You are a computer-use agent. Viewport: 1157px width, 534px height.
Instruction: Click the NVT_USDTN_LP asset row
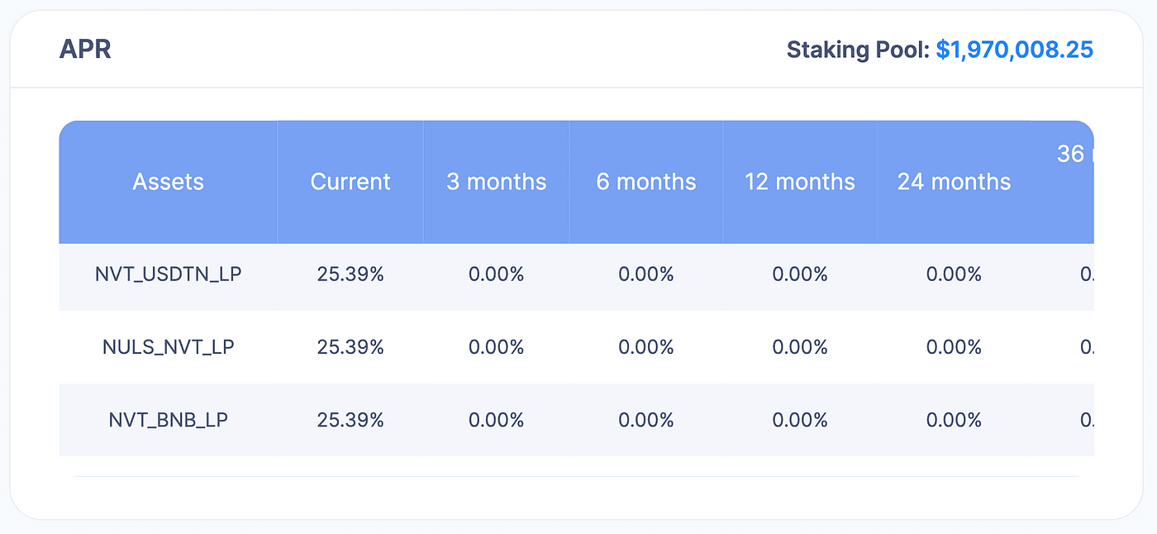click(x=168, y=274)
